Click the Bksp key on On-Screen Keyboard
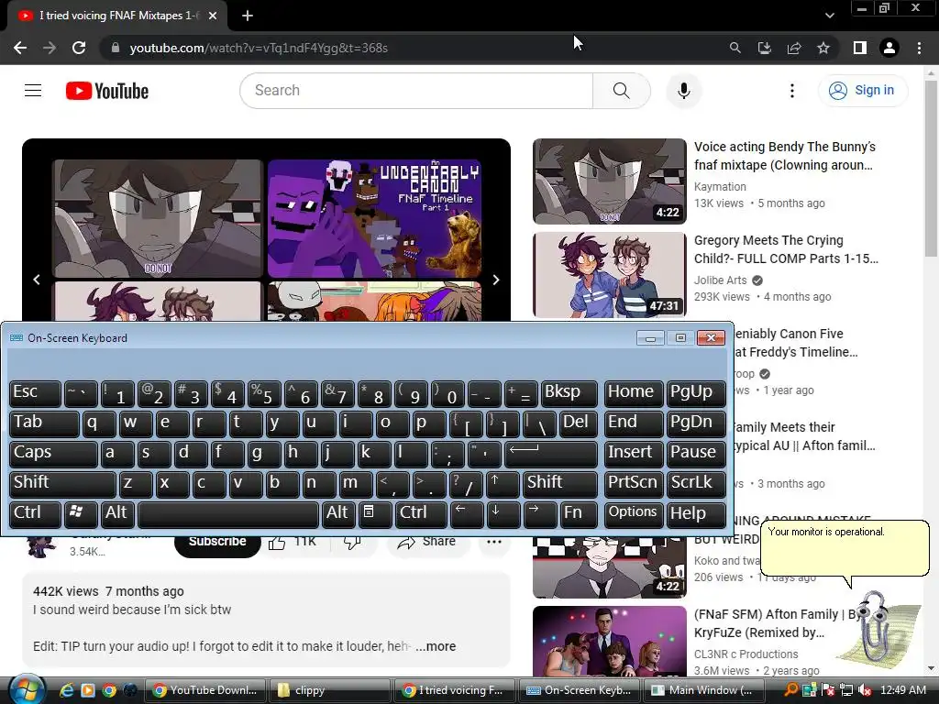 (569, 393)
